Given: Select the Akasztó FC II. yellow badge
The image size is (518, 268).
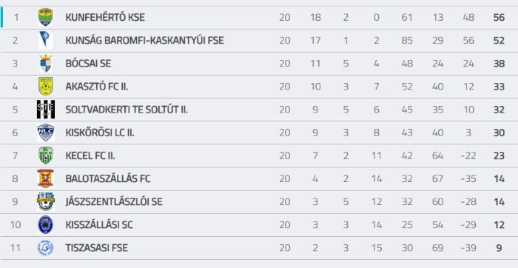Looking at the screenshot, I should click(46, 87).
